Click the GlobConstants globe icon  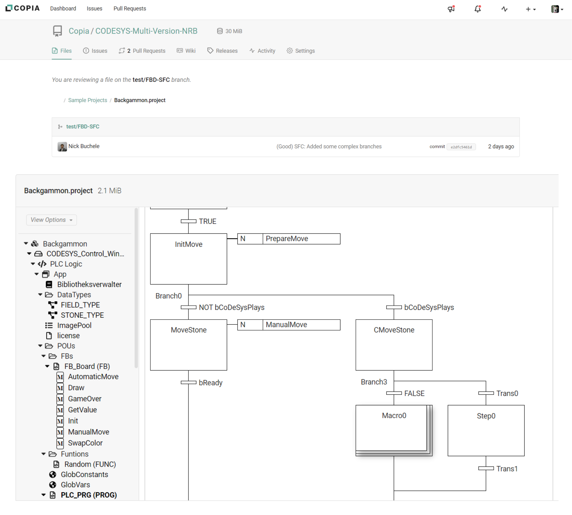[x=53, y=474]
